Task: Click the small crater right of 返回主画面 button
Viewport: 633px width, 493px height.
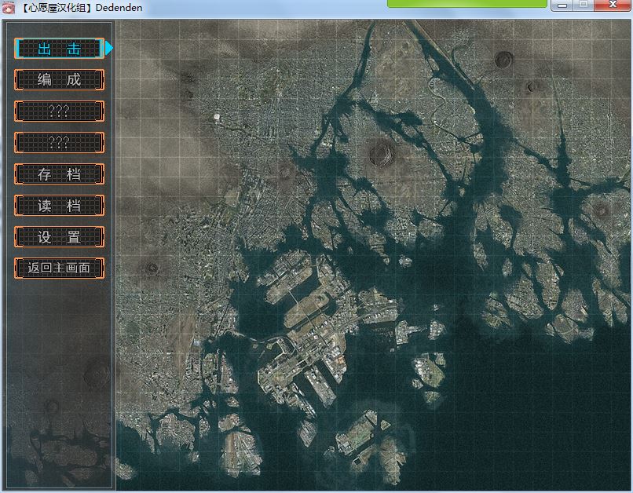Action: pos(152,268)
